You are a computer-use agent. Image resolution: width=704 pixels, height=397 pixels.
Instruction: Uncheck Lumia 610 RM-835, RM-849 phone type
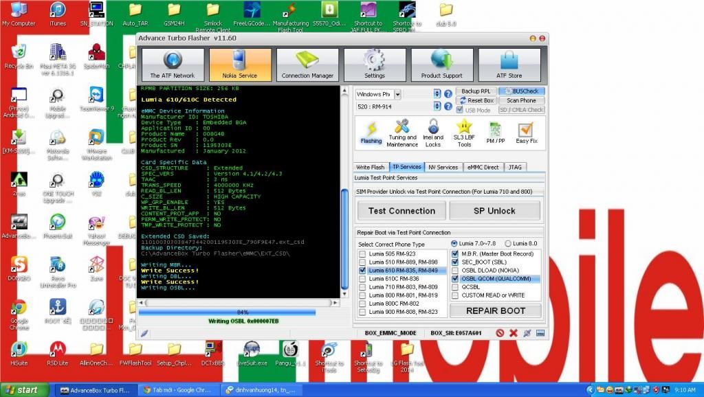coord(362,271)
